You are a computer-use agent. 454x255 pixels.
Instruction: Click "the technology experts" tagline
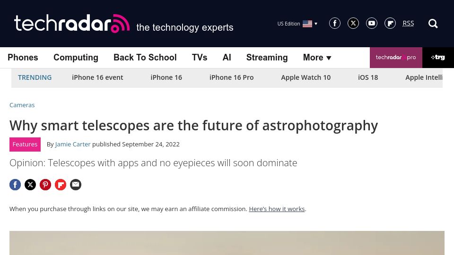point(185,27)
